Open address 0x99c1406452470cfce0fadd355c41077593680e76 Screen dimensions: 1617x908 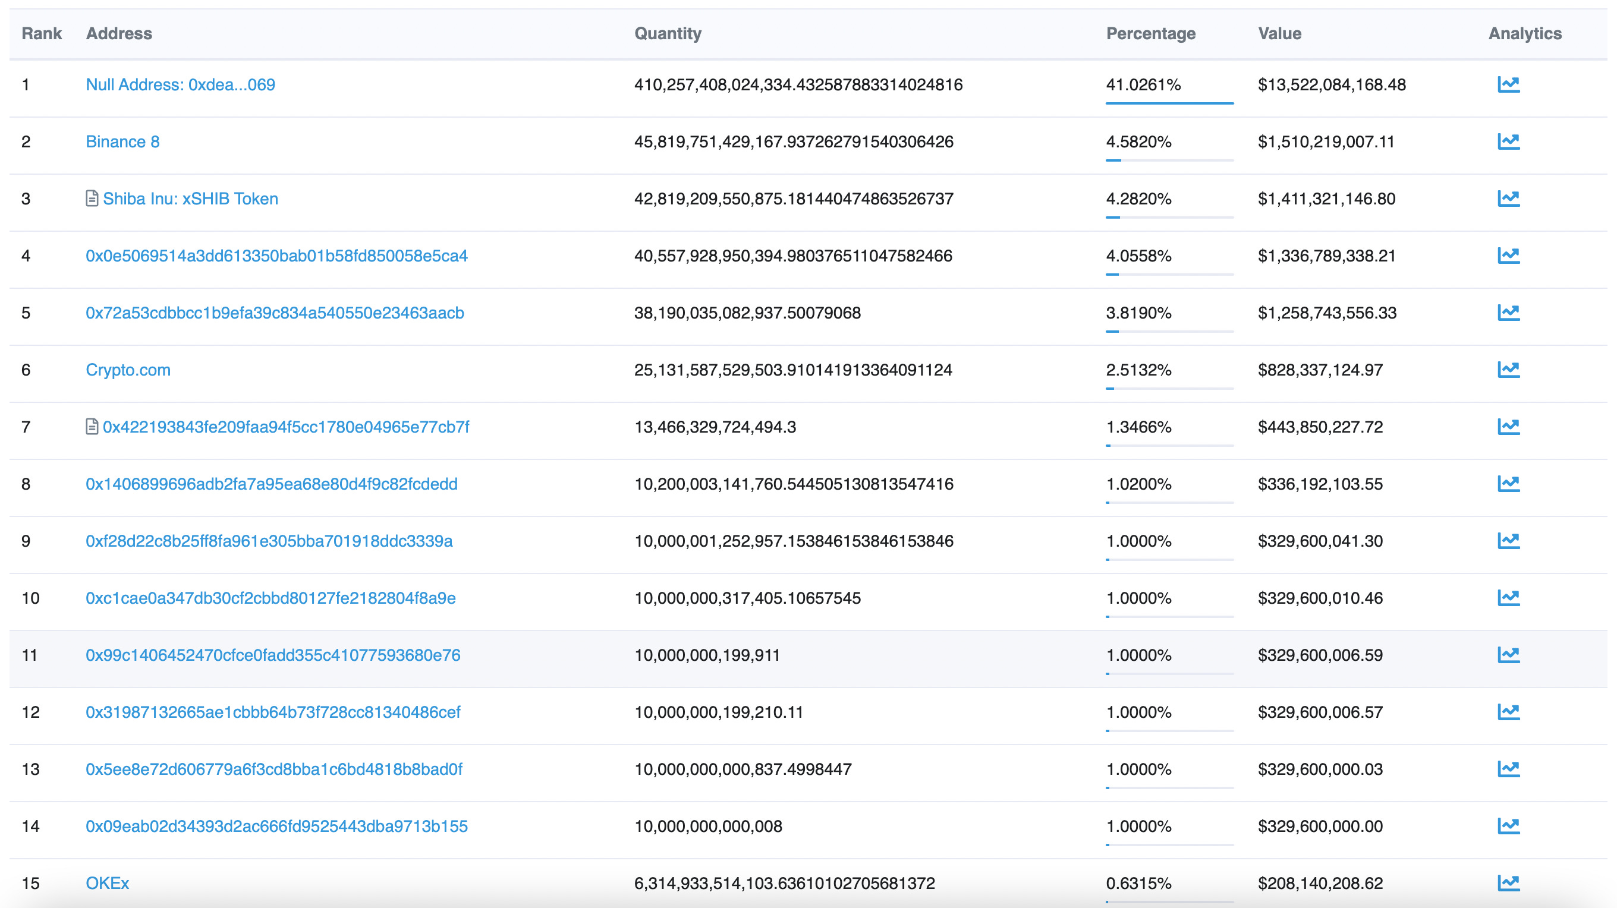click(x=273, y=655)
